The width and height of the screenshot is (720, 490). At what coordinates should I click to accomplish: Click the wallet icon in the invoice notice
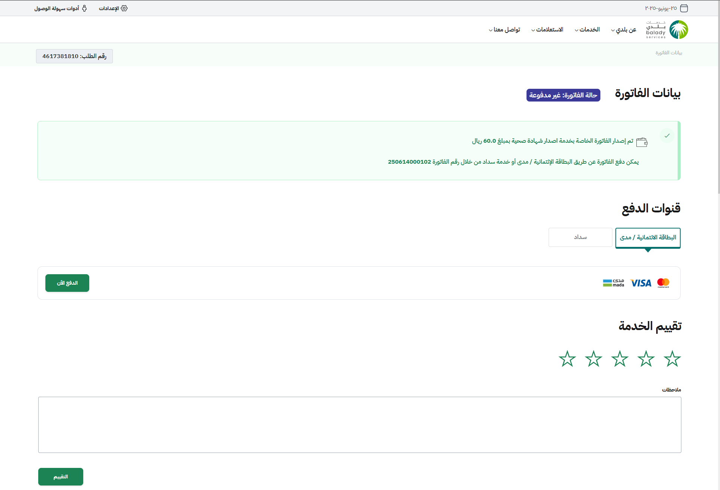(642, 142)
